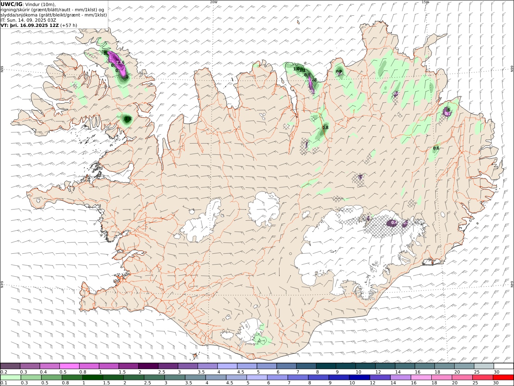Pick the dark teal top-row swatch at 8

coord(326,366)
